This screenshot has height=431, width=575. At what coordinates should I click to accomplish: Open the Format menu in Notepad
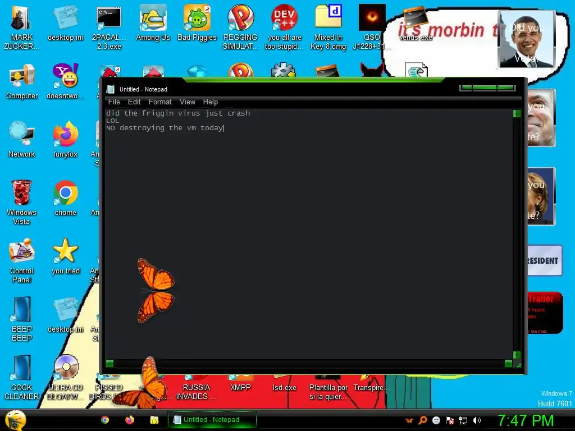[160, 102]
